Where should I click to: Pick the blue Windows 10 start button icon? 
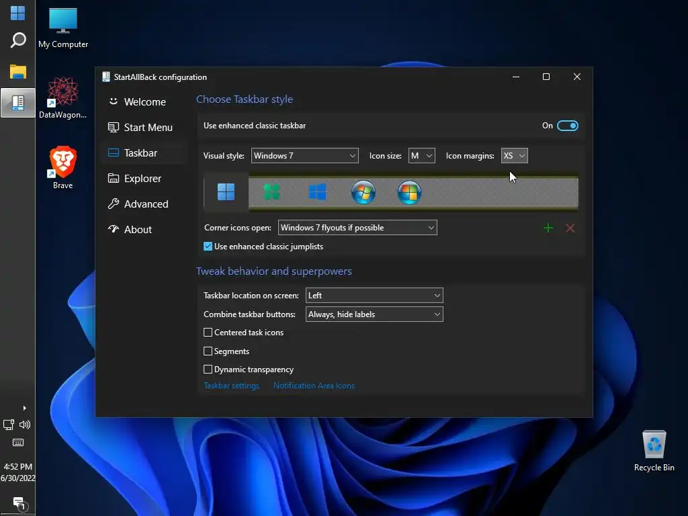pos(317,191)
